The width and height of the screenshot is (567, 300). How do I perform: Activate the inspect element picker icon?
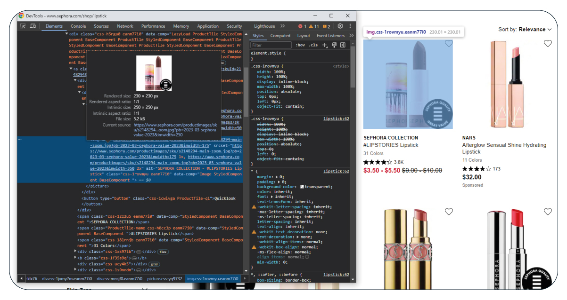point(23,26)
